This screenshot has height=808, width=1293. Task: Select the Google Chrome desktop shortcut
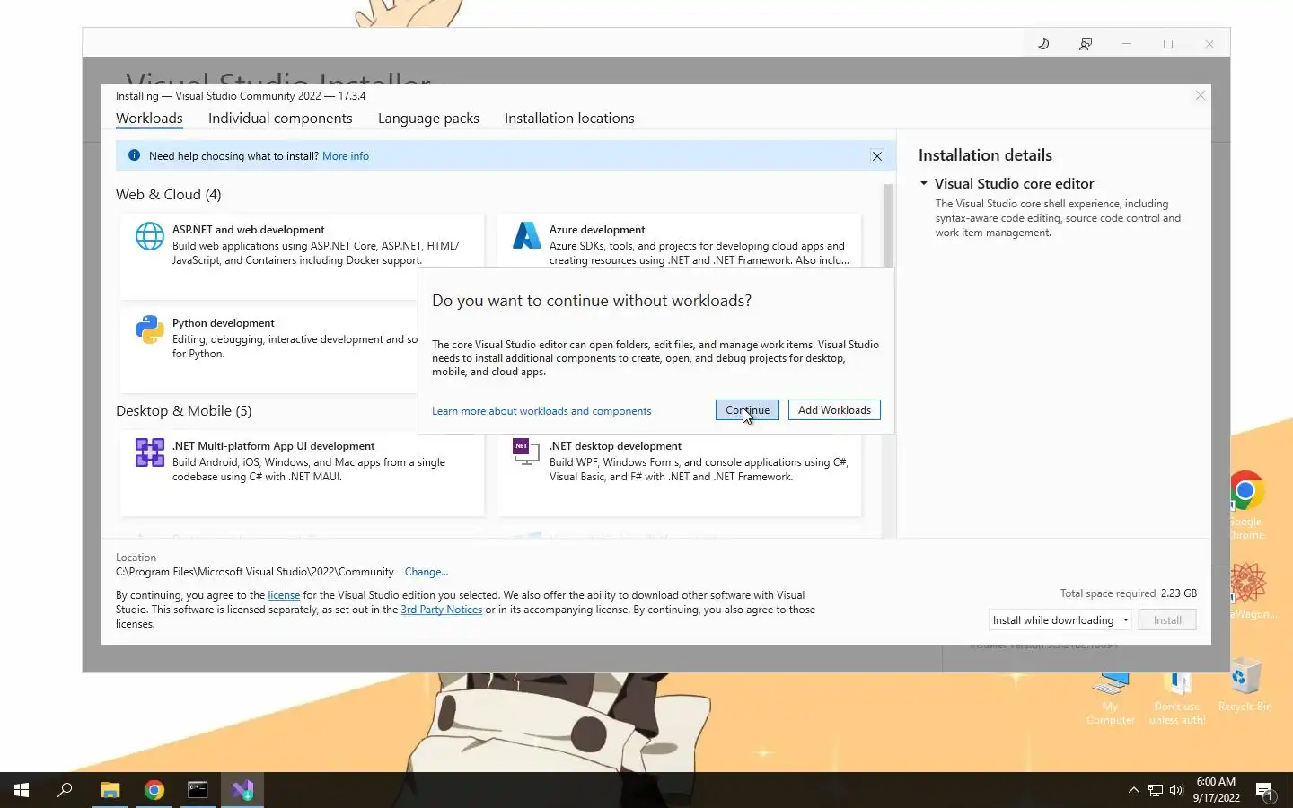[1245, 505]
